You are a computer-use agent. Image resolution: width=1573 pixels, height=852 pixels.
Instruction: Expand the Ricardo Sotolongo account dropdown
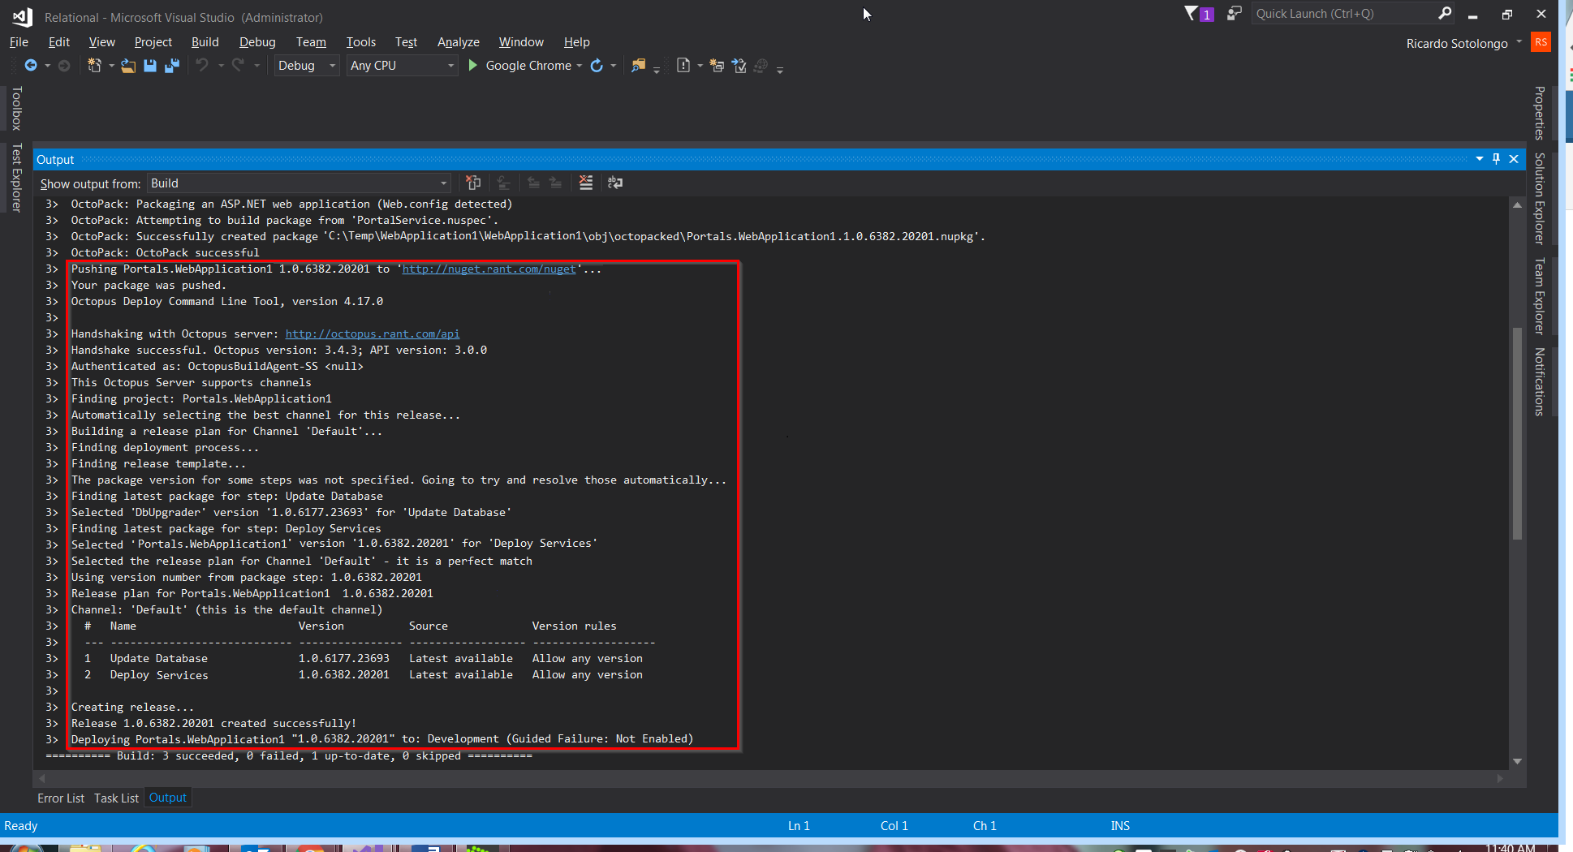coord(1519,42)
